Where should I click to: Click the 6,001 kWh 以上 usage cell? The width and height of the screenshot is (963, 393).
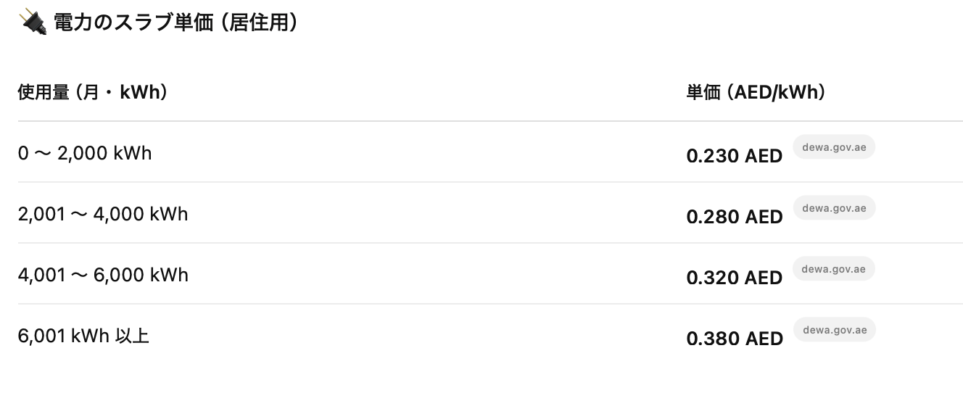click(83, 336)
